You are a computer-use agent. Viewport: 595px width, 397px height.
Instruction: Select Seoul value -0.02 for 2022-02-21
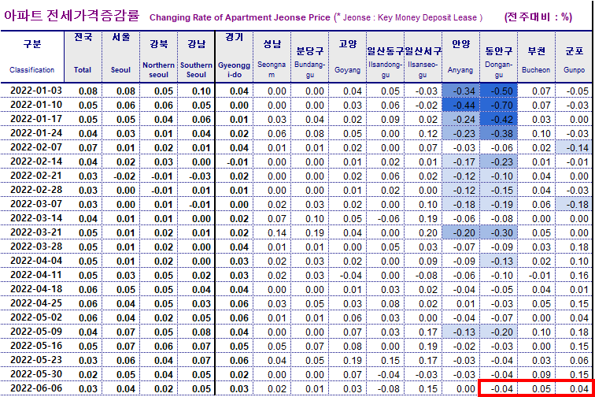(124, 176)
